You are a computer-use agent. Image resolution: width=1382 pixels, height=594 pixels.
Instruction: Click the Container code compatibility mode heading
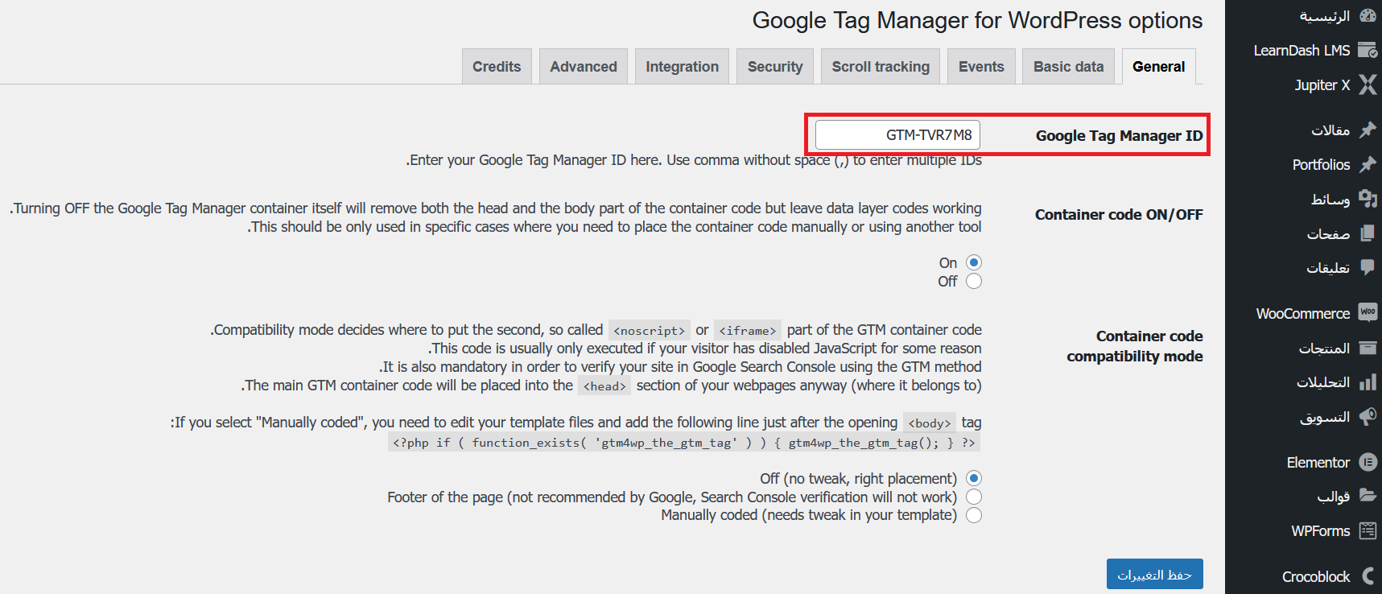(1135, 346)
